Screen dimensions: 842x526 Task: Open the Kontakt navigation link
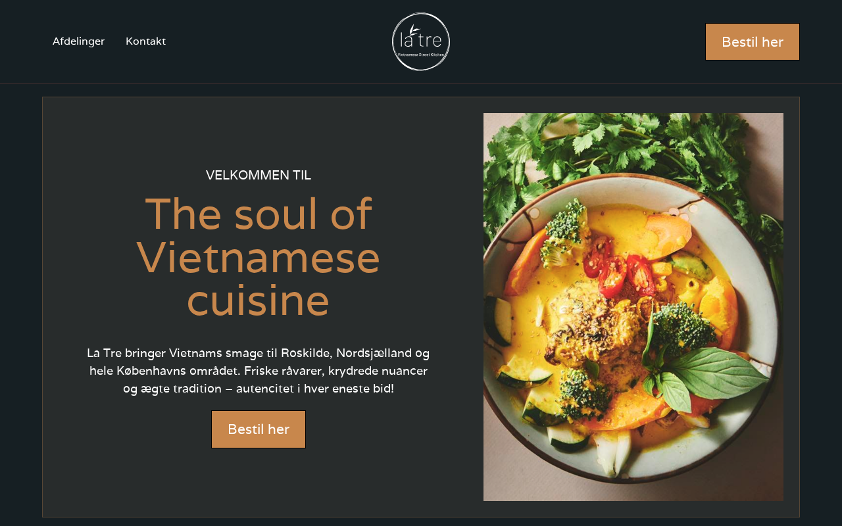145,41
